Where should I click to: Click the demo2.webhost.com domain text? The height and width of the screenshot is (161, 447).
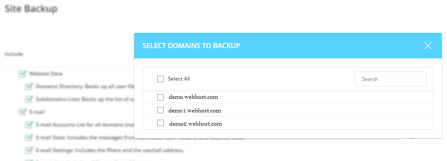click(195, 124)
